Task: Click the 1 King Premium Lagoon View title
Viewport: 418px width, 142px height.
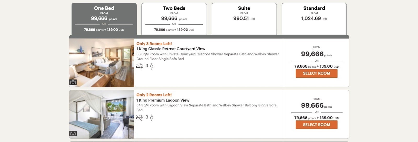Action: pos(163,100)
